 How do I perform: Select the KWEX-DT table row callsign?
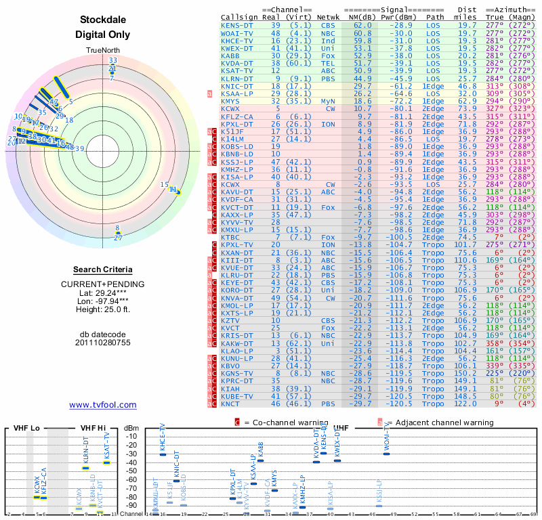236,48
